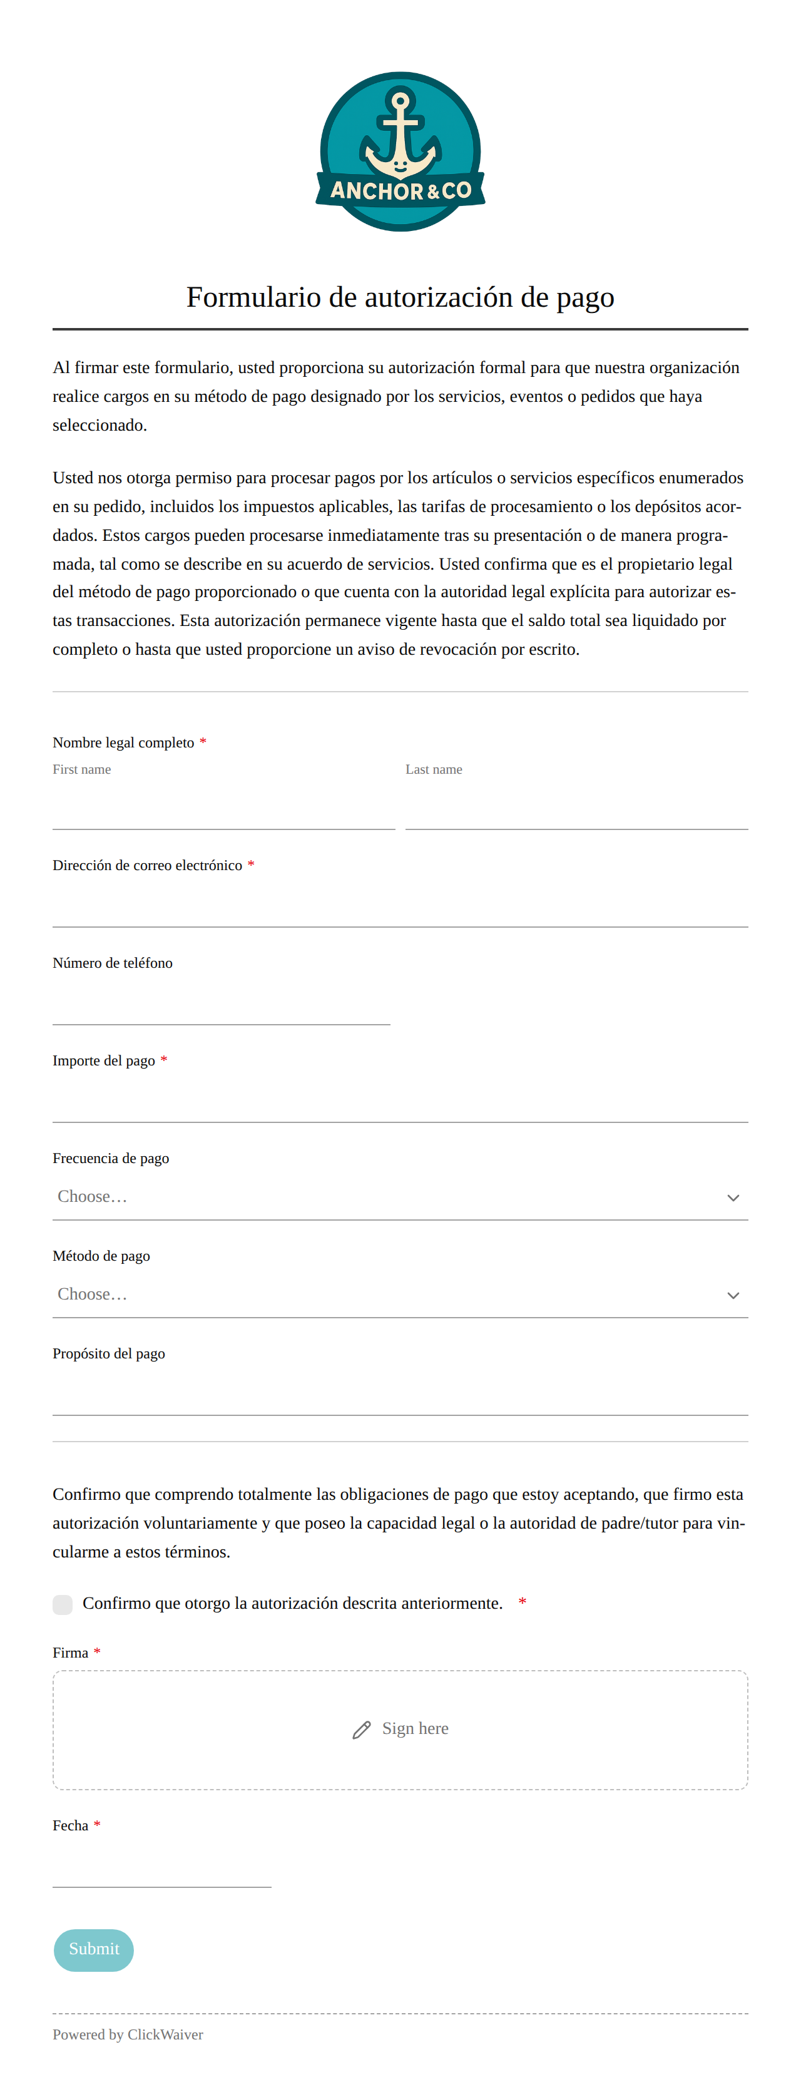The image size is (801, 2097).
Task: Focus the First name field
Action: click(x=224, y=807)
